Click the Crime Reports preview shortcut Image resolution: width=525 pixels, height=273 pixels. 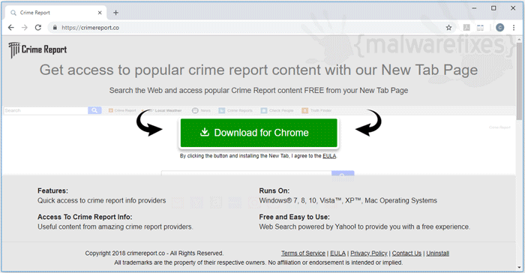pyautogui.click(x=235, y=110)
